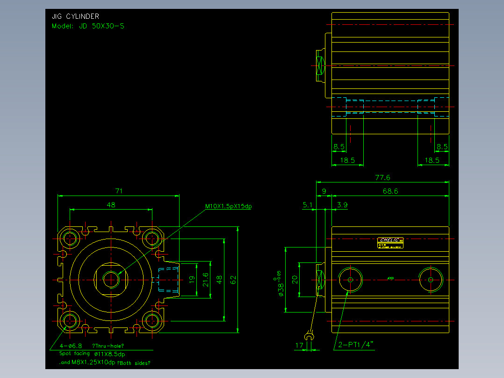Click the 77.6 overall length dimension
The width and height of the screenshot is (504, 378).
click(382, 178)
